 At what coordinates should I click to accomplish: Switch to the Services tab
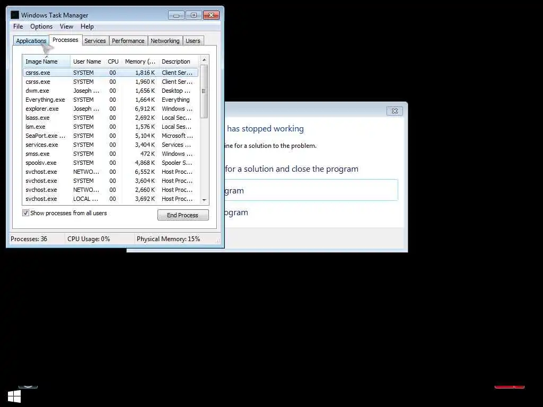click(x=95, y=41)
